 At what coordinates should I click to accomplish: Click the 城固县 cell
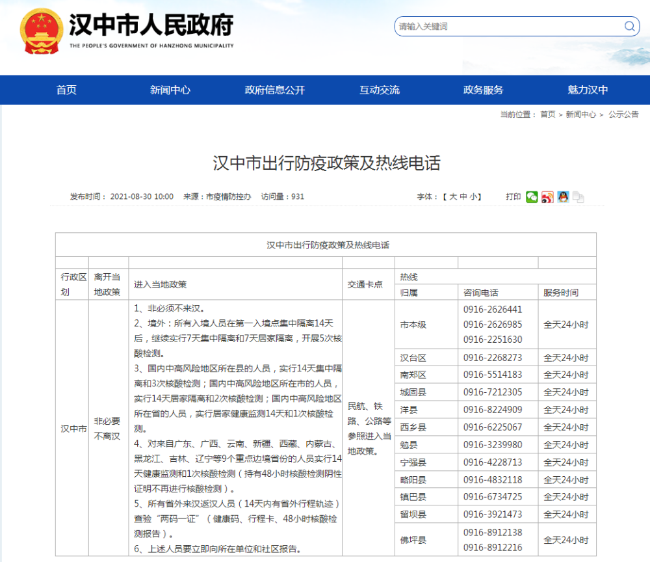tap(426, 392)
